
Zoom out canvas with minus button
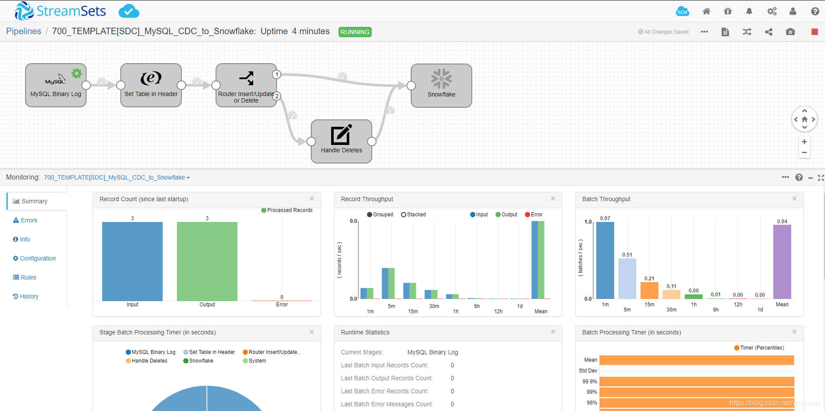pyautogui.click(x=804, y=153)
